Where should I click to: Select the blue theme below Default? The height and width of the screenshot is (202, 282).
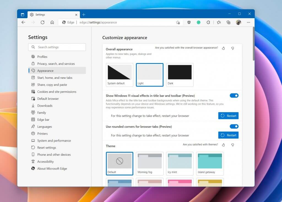pos(120,182)
